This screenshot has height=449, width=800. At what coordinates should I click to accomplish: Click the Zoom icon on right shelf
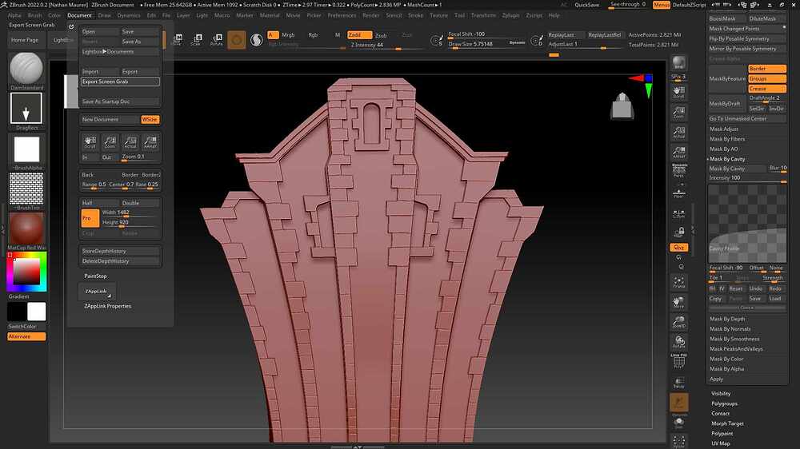(x=678, y=112)
